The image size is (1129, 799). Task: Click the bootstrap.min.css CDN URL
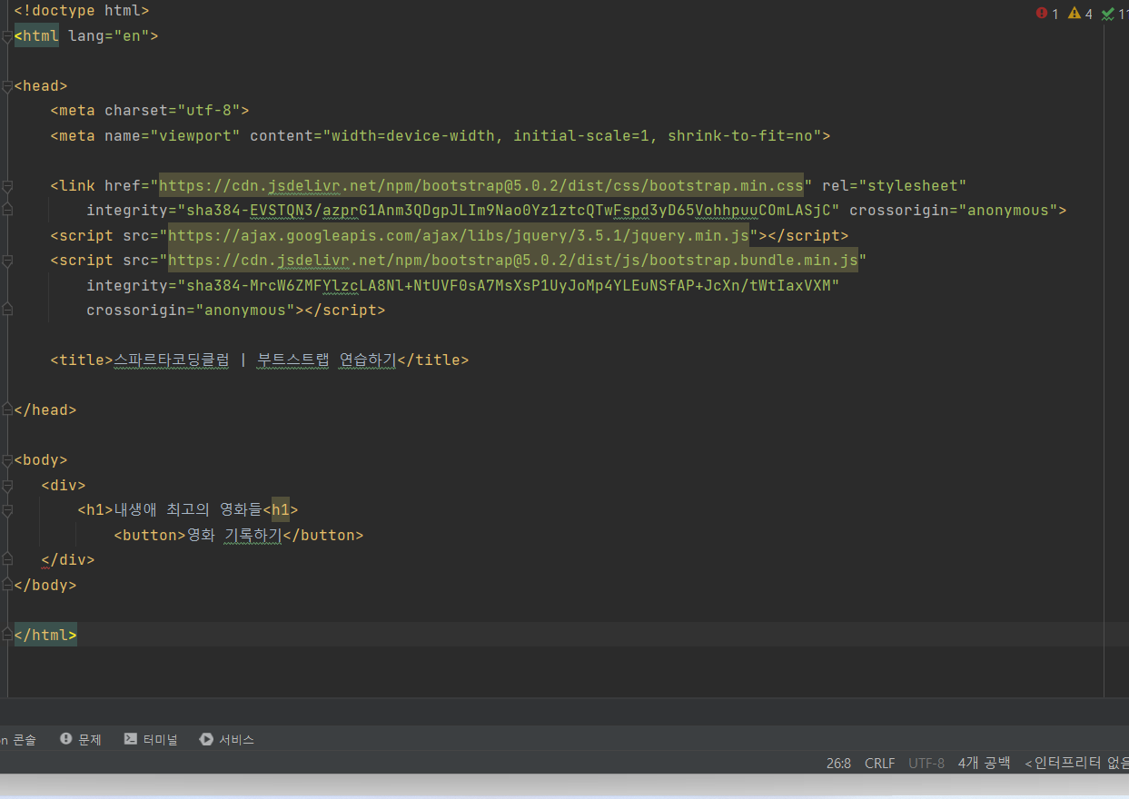pyautogui.click(x=481, y=186)
